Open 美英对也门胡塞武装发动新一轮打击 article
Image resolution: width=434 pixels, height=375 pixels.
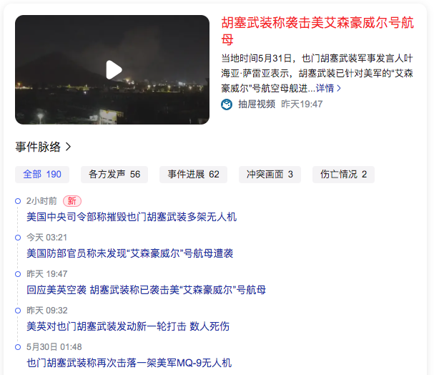[128, 326]
